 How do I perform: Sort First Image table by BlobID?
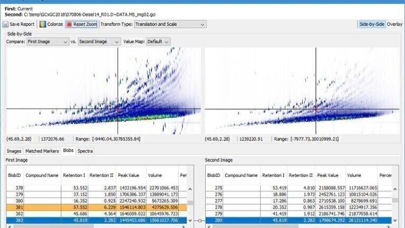coord(14,175)
